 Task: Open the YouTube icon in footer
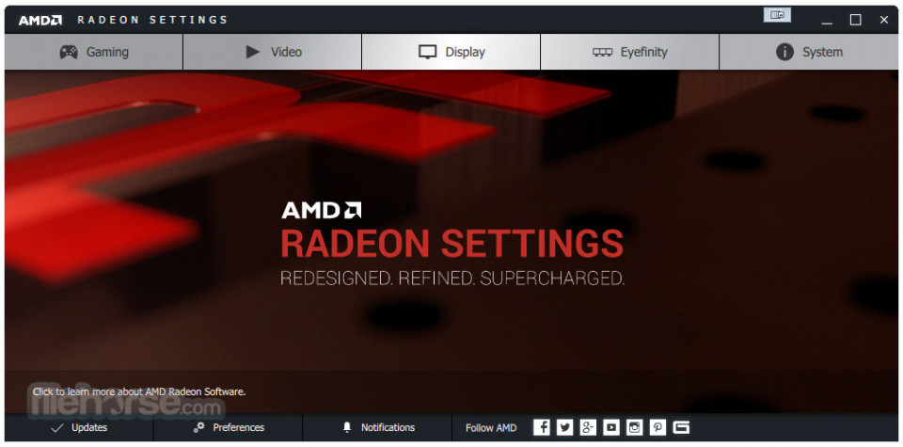611,427
